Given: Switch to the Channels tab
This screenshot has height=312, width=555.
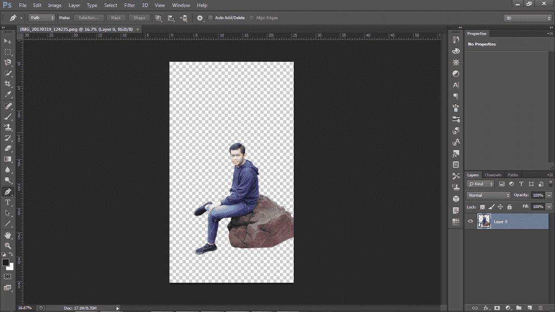Looking at the screenshot, I should pyautogui.click(x=493, y=175).
